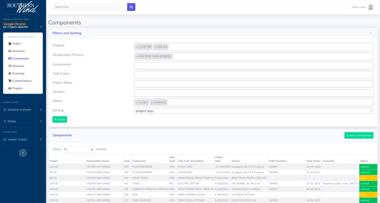The width and height of the screenshot is (380, 203).
Task: Collapse sidebar with round chevron button
Action: pos(23,153)
